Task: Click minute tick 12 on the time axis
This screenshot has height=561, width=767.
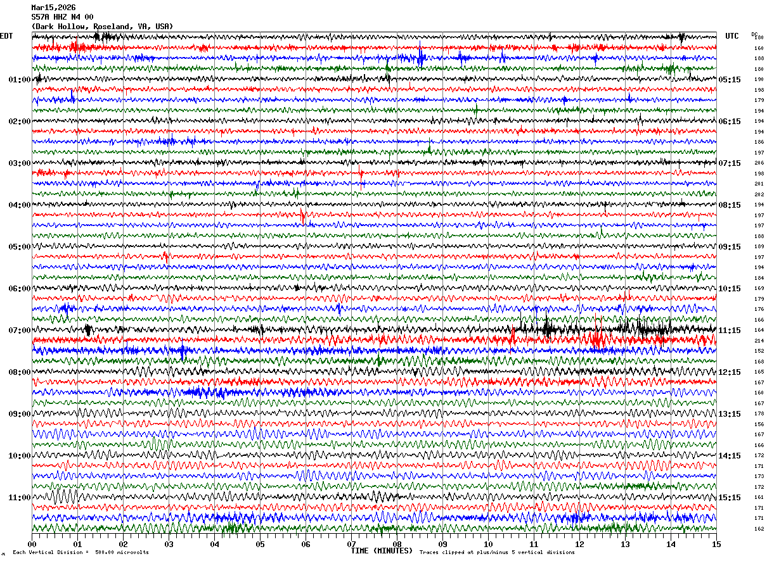Action: point(579,544)
